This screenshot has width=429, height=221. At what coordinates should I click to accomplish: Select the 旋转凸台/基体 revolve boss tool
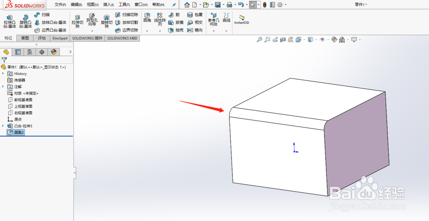pos(25,21)
